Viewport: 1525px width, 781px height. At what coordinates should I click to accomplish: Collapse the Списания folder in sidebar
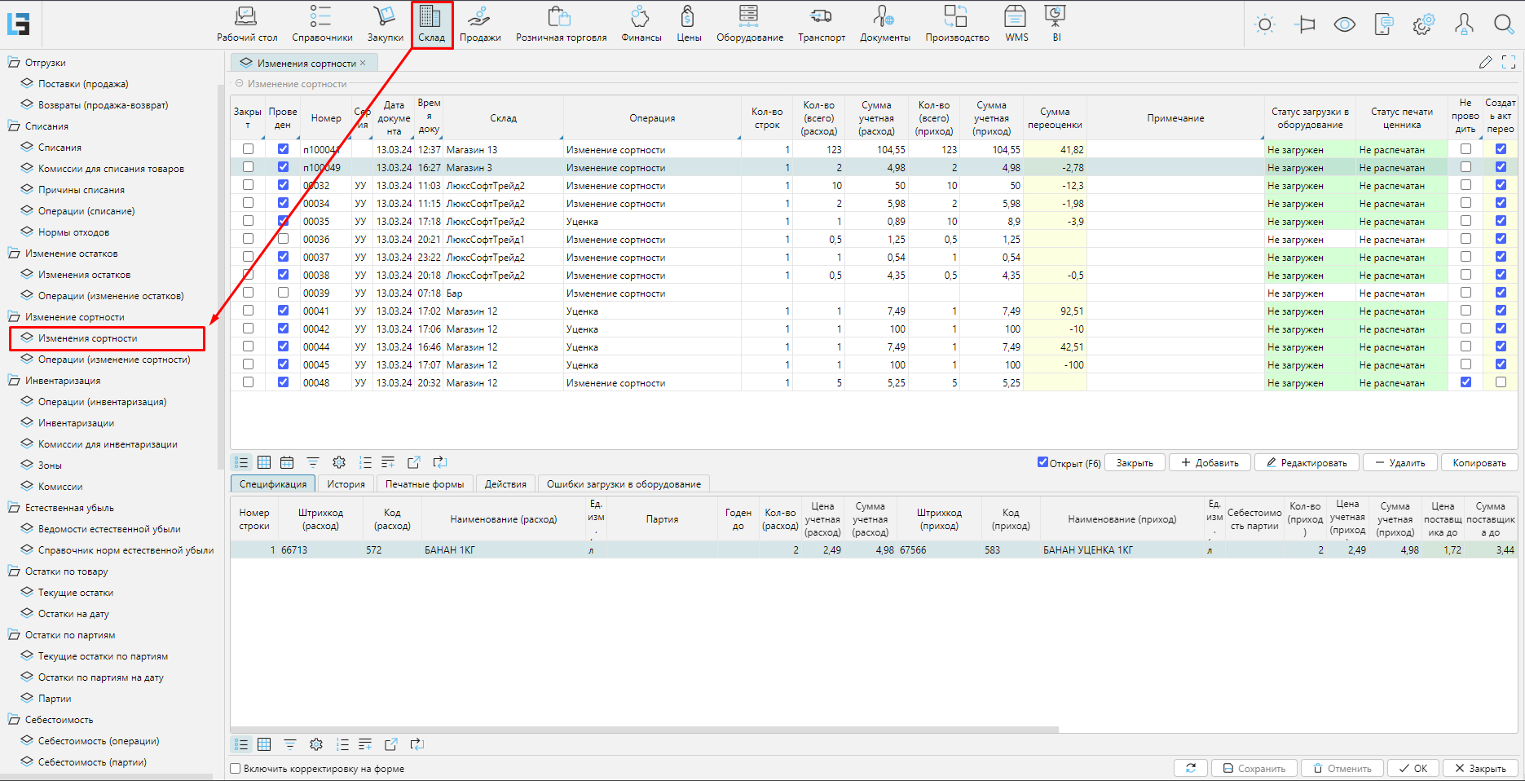point(14,126)
